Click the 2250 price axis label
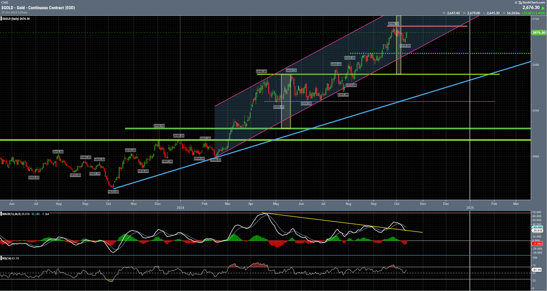Image resolution: width=547 pixels, height=291 pixels. (x=536, y=111)
